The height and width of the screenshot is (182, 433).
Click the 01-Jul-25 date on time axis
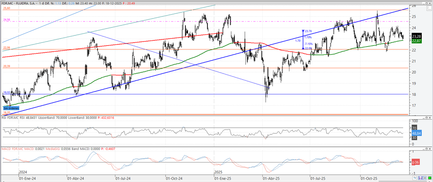[318, 178]
